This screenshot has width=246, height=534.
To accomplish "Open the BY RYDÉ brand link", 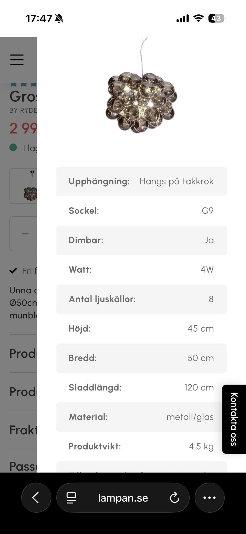I will [23, 110].
